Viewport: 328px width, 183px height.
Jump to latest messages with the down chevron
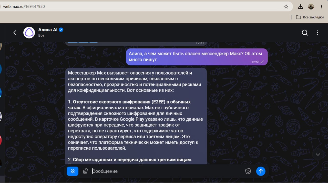pos(318,154)
